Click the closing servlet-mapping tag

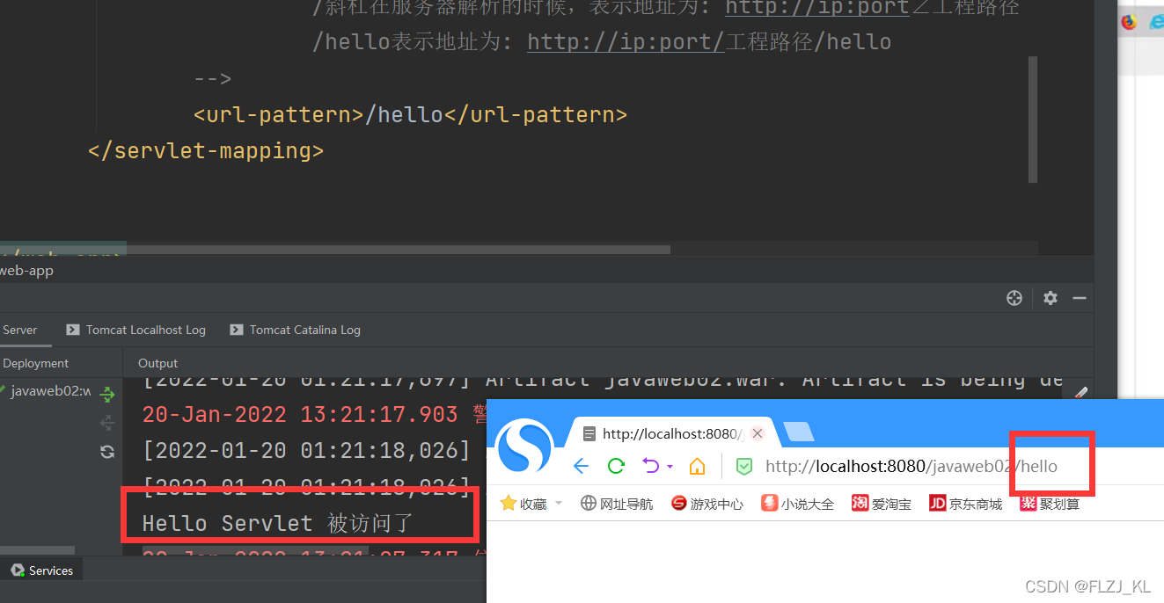pyautogui.click(x=206, y=150)
